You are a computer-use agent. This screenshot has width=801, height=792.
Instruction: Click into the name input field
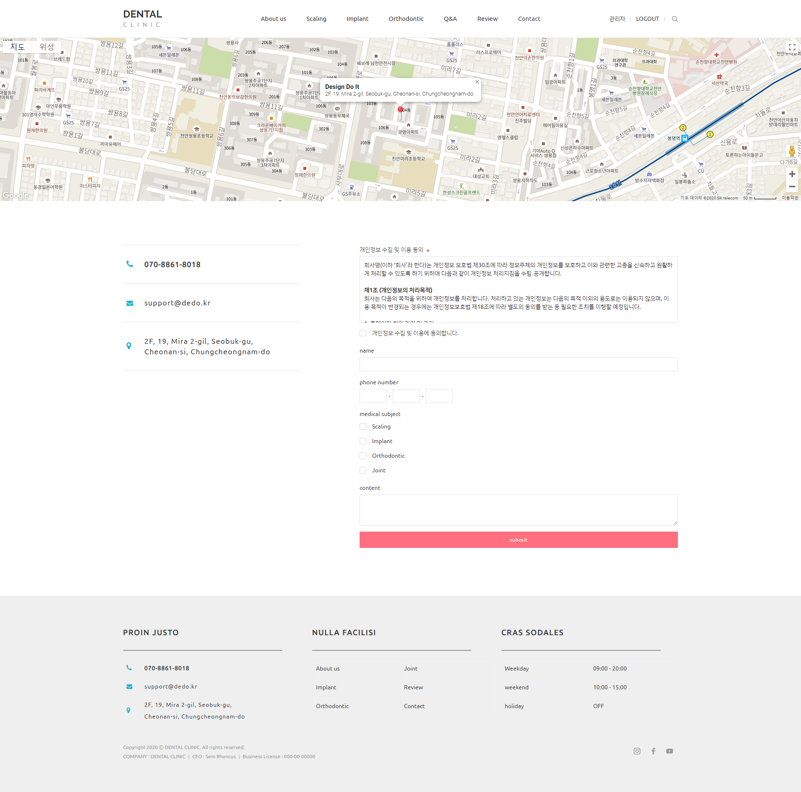pyautogui.click(x=518, y=364)
